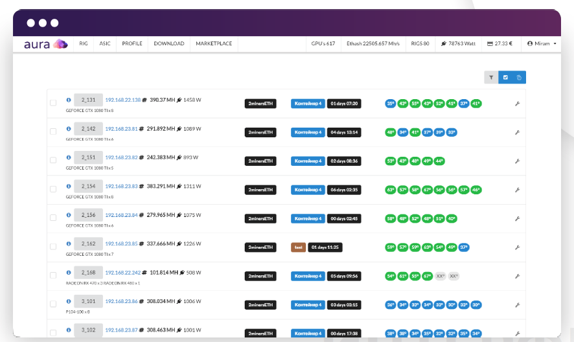Tick the checkbox for rig 3_102

coord(53,333)
